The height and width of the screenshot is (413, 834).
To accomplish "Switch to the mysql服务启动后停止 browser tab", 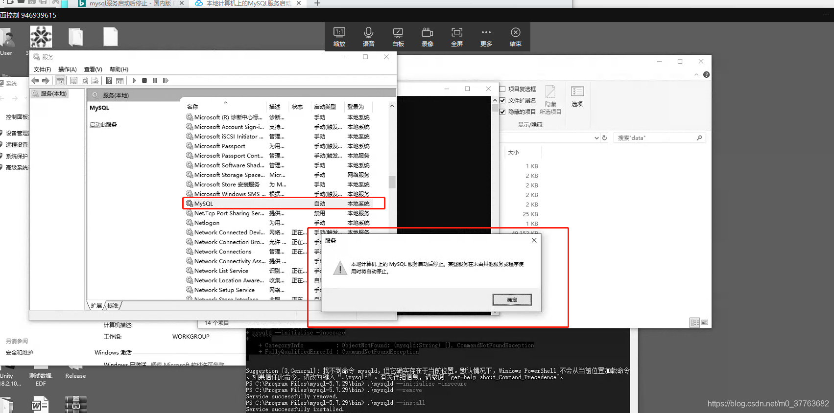I will (131, 3).
